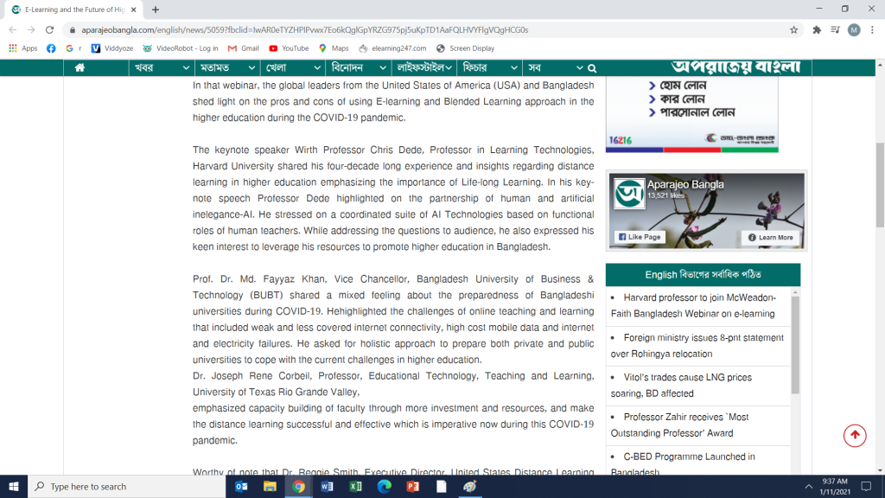Open the Maps bookmark
Image resolution: width=885 pixels, height=498 pixels.
tap(334, 48)
